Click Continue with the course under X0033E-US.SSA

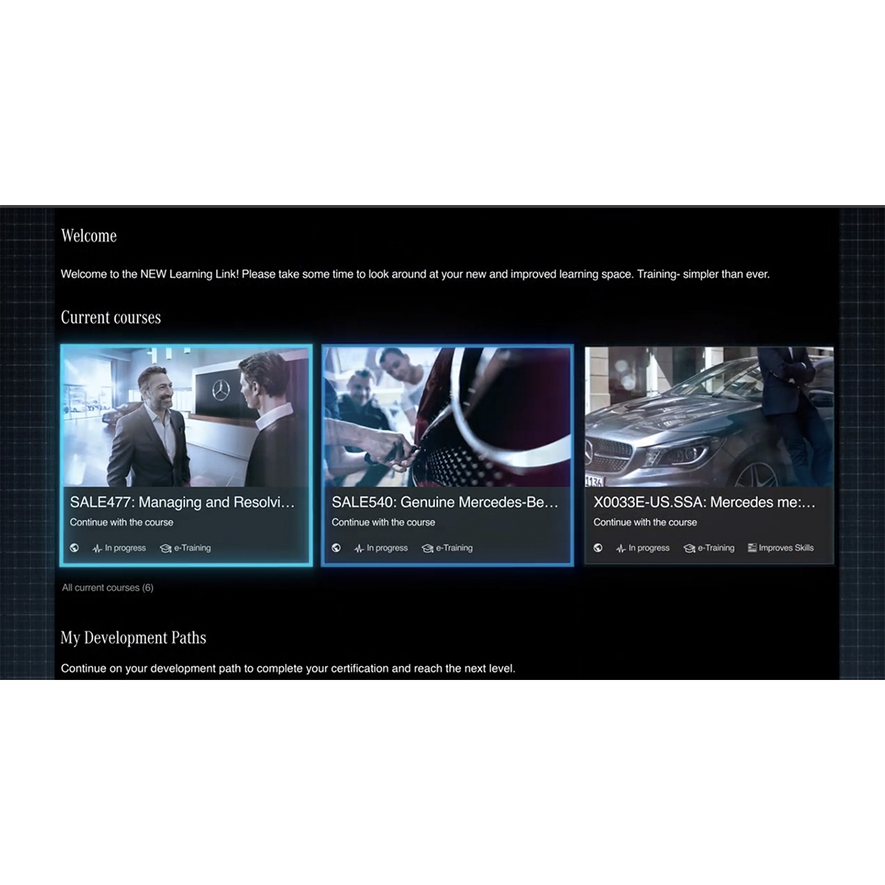point(645,522)
